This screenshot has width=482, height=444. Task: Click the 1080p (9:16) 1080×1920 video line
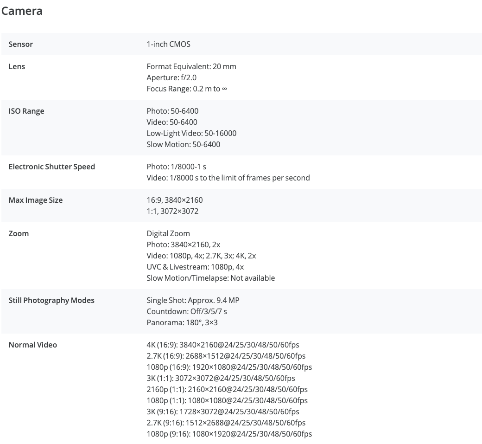click(229, 434)
